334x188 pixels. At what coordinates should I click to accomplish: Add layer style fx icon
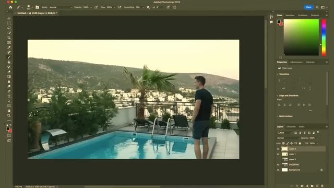point(297,186)
